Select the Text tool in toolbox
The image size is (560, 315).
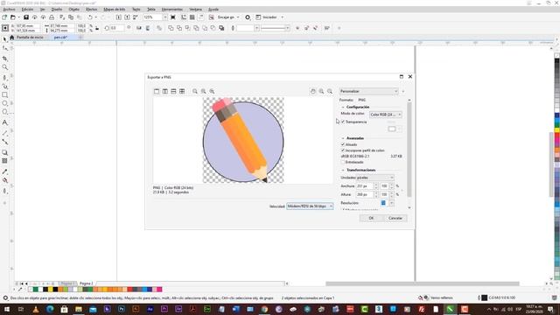[x=5, y=122]
